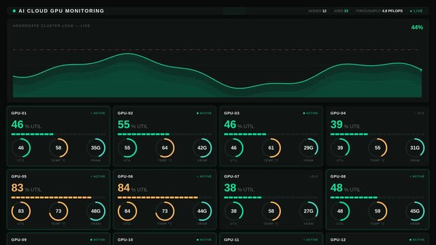Click the end point marker of the load curve
This screenshot has width=436, height=245.
(421, 70)
